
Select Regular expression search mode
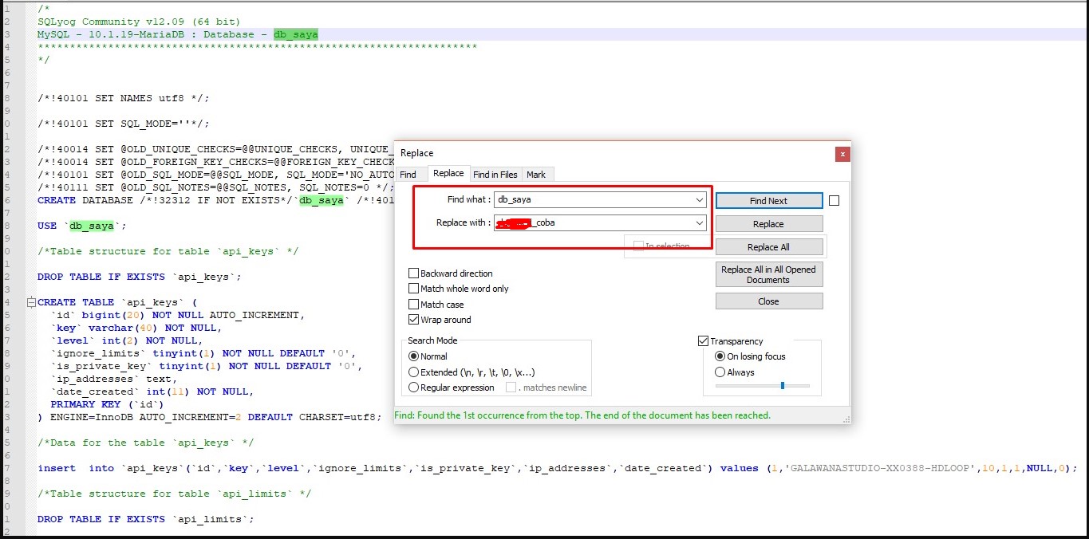[x=413, y=388]
